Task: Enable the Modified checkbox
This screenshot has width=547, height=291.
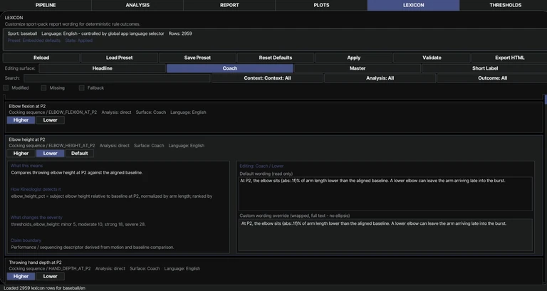Action: (x=6, y=88)
